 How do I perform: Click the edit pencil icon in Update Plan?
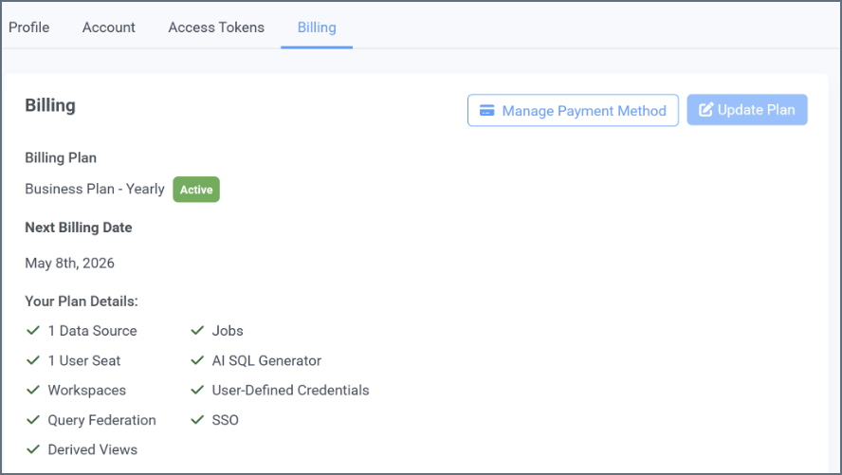click(706, 109)
